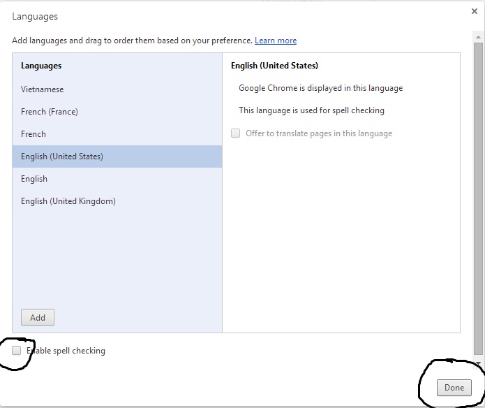Image resolution: width=485 pixels, height=408 pixels.
Task: Click 'Google Chrome is displayed in this language'
Action: (320, 88)
